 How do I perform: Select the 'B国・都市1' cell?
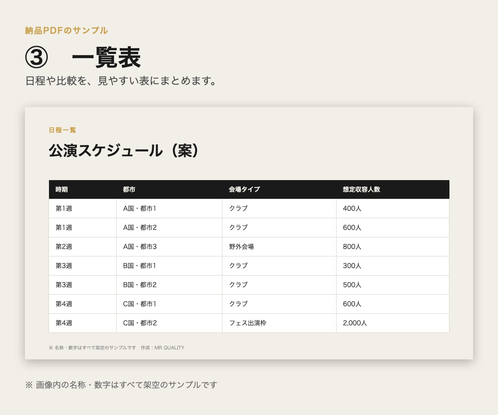pyautogui.click(x=169, y=266)
